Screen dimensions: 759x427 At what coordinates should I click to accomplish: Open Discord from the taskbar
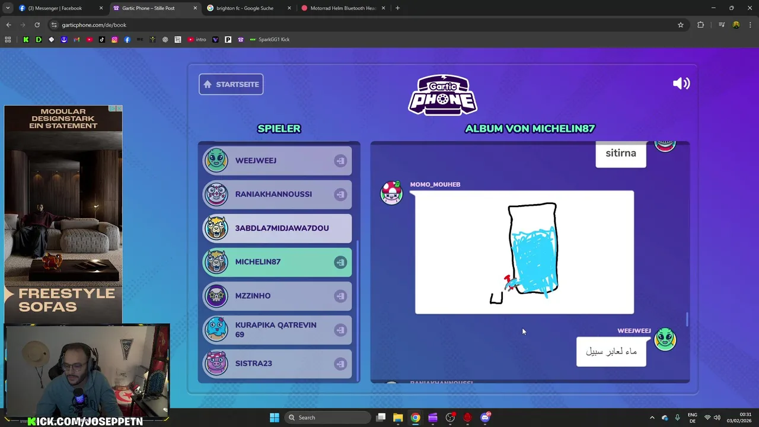coord(485,418)
